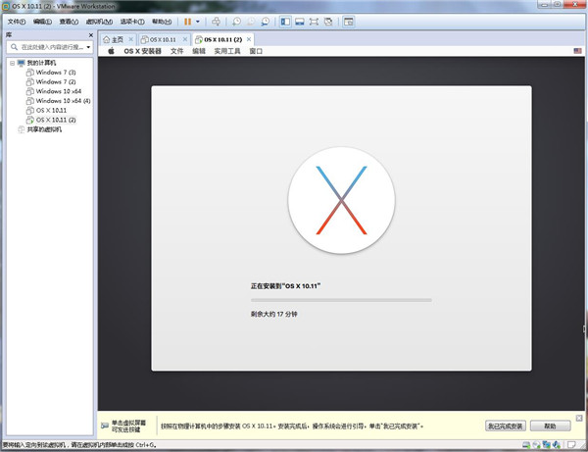This screenshot has height=452, width=588.
Task: Take a snapshot with the clock-plus icon
Action: (x=236, y=22)
